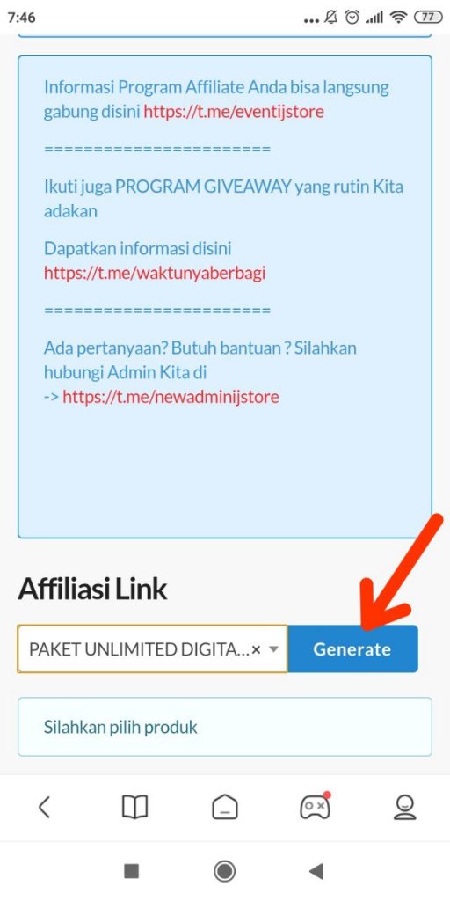Click the Silahkan pilih produk message box
Image resolution: width=450 pixels, height=901 pixels.
(x=225, y=727)
